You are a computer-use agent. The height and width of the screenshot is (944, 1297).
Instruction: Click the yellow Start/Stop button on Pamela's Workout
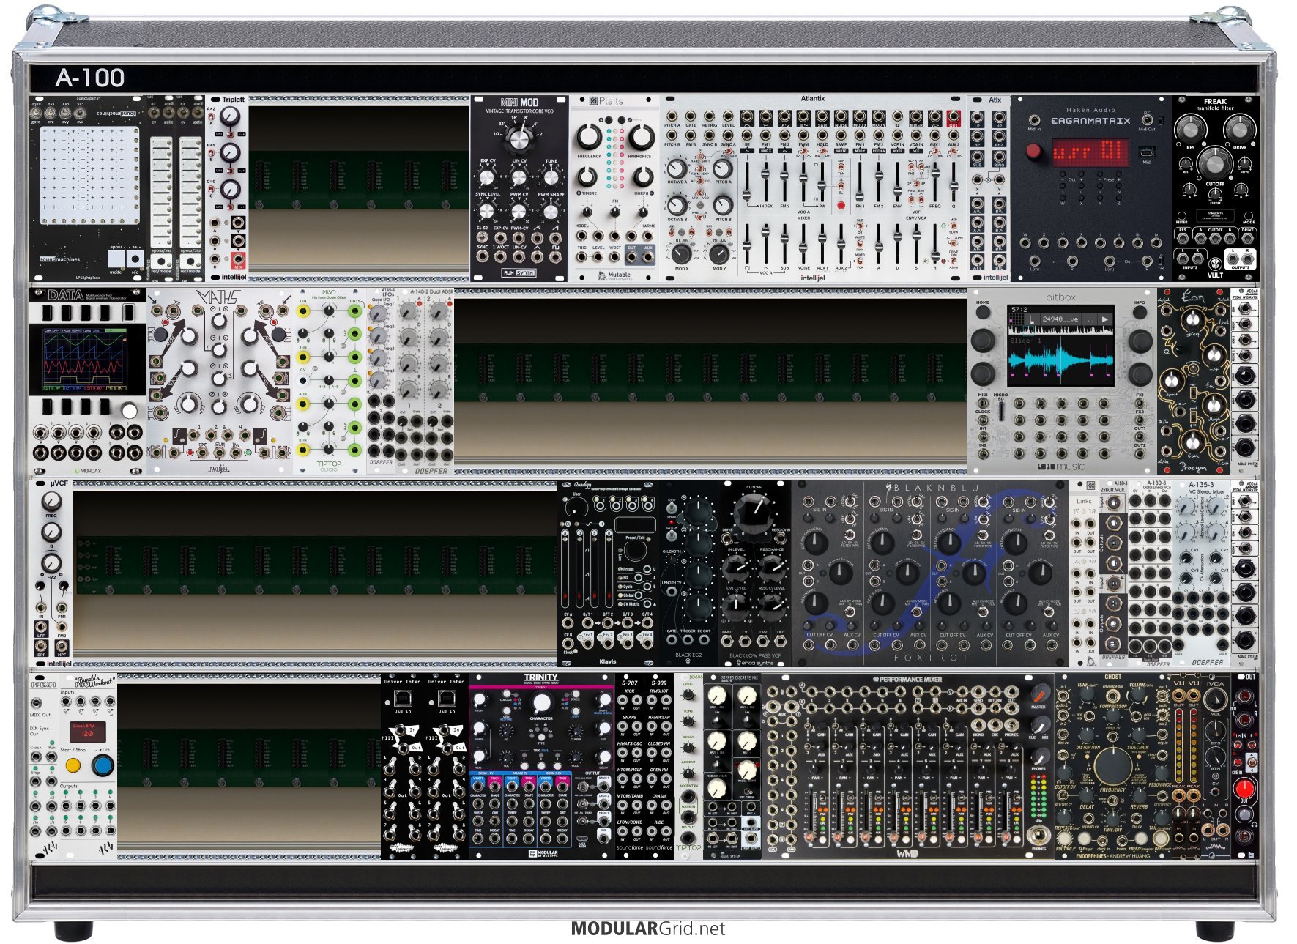73,765
